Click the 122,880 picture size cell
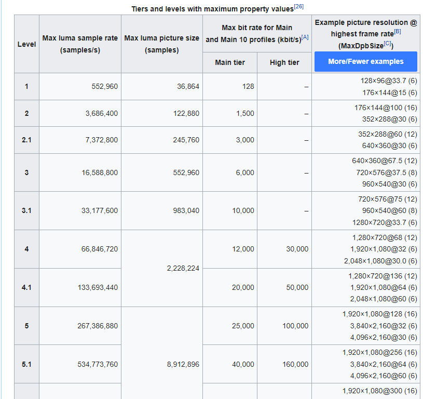This screenshot has height=399, width=423. click(162, 113)
